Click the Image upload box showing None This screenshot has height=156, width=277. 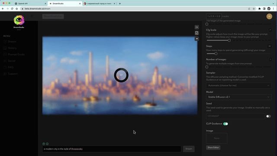[216, 138]
